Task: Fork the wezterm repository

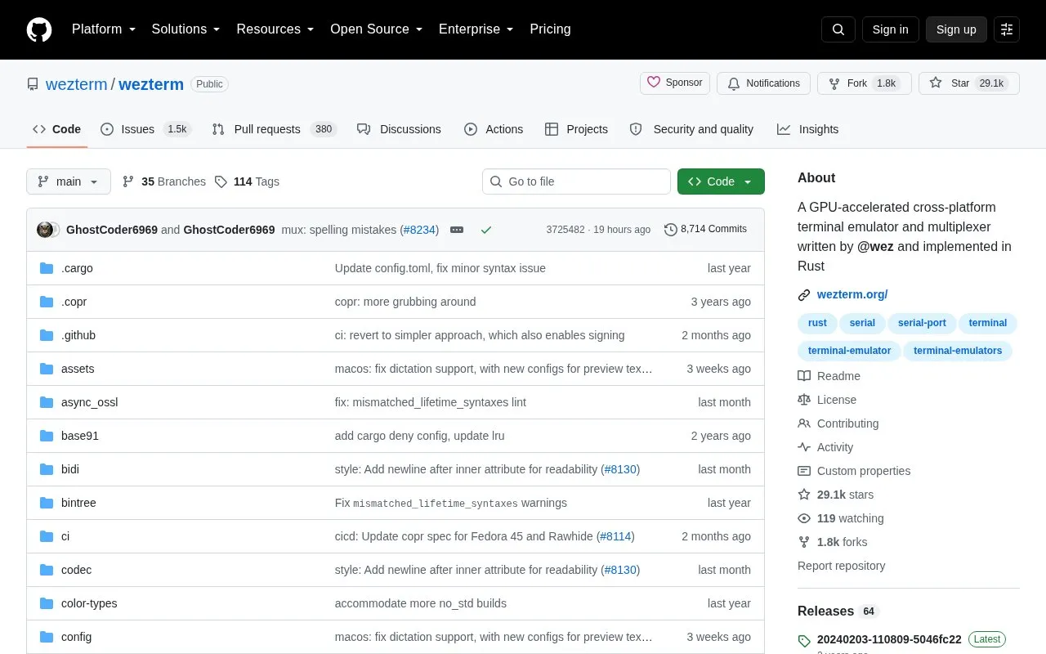Action: [865, 83]
